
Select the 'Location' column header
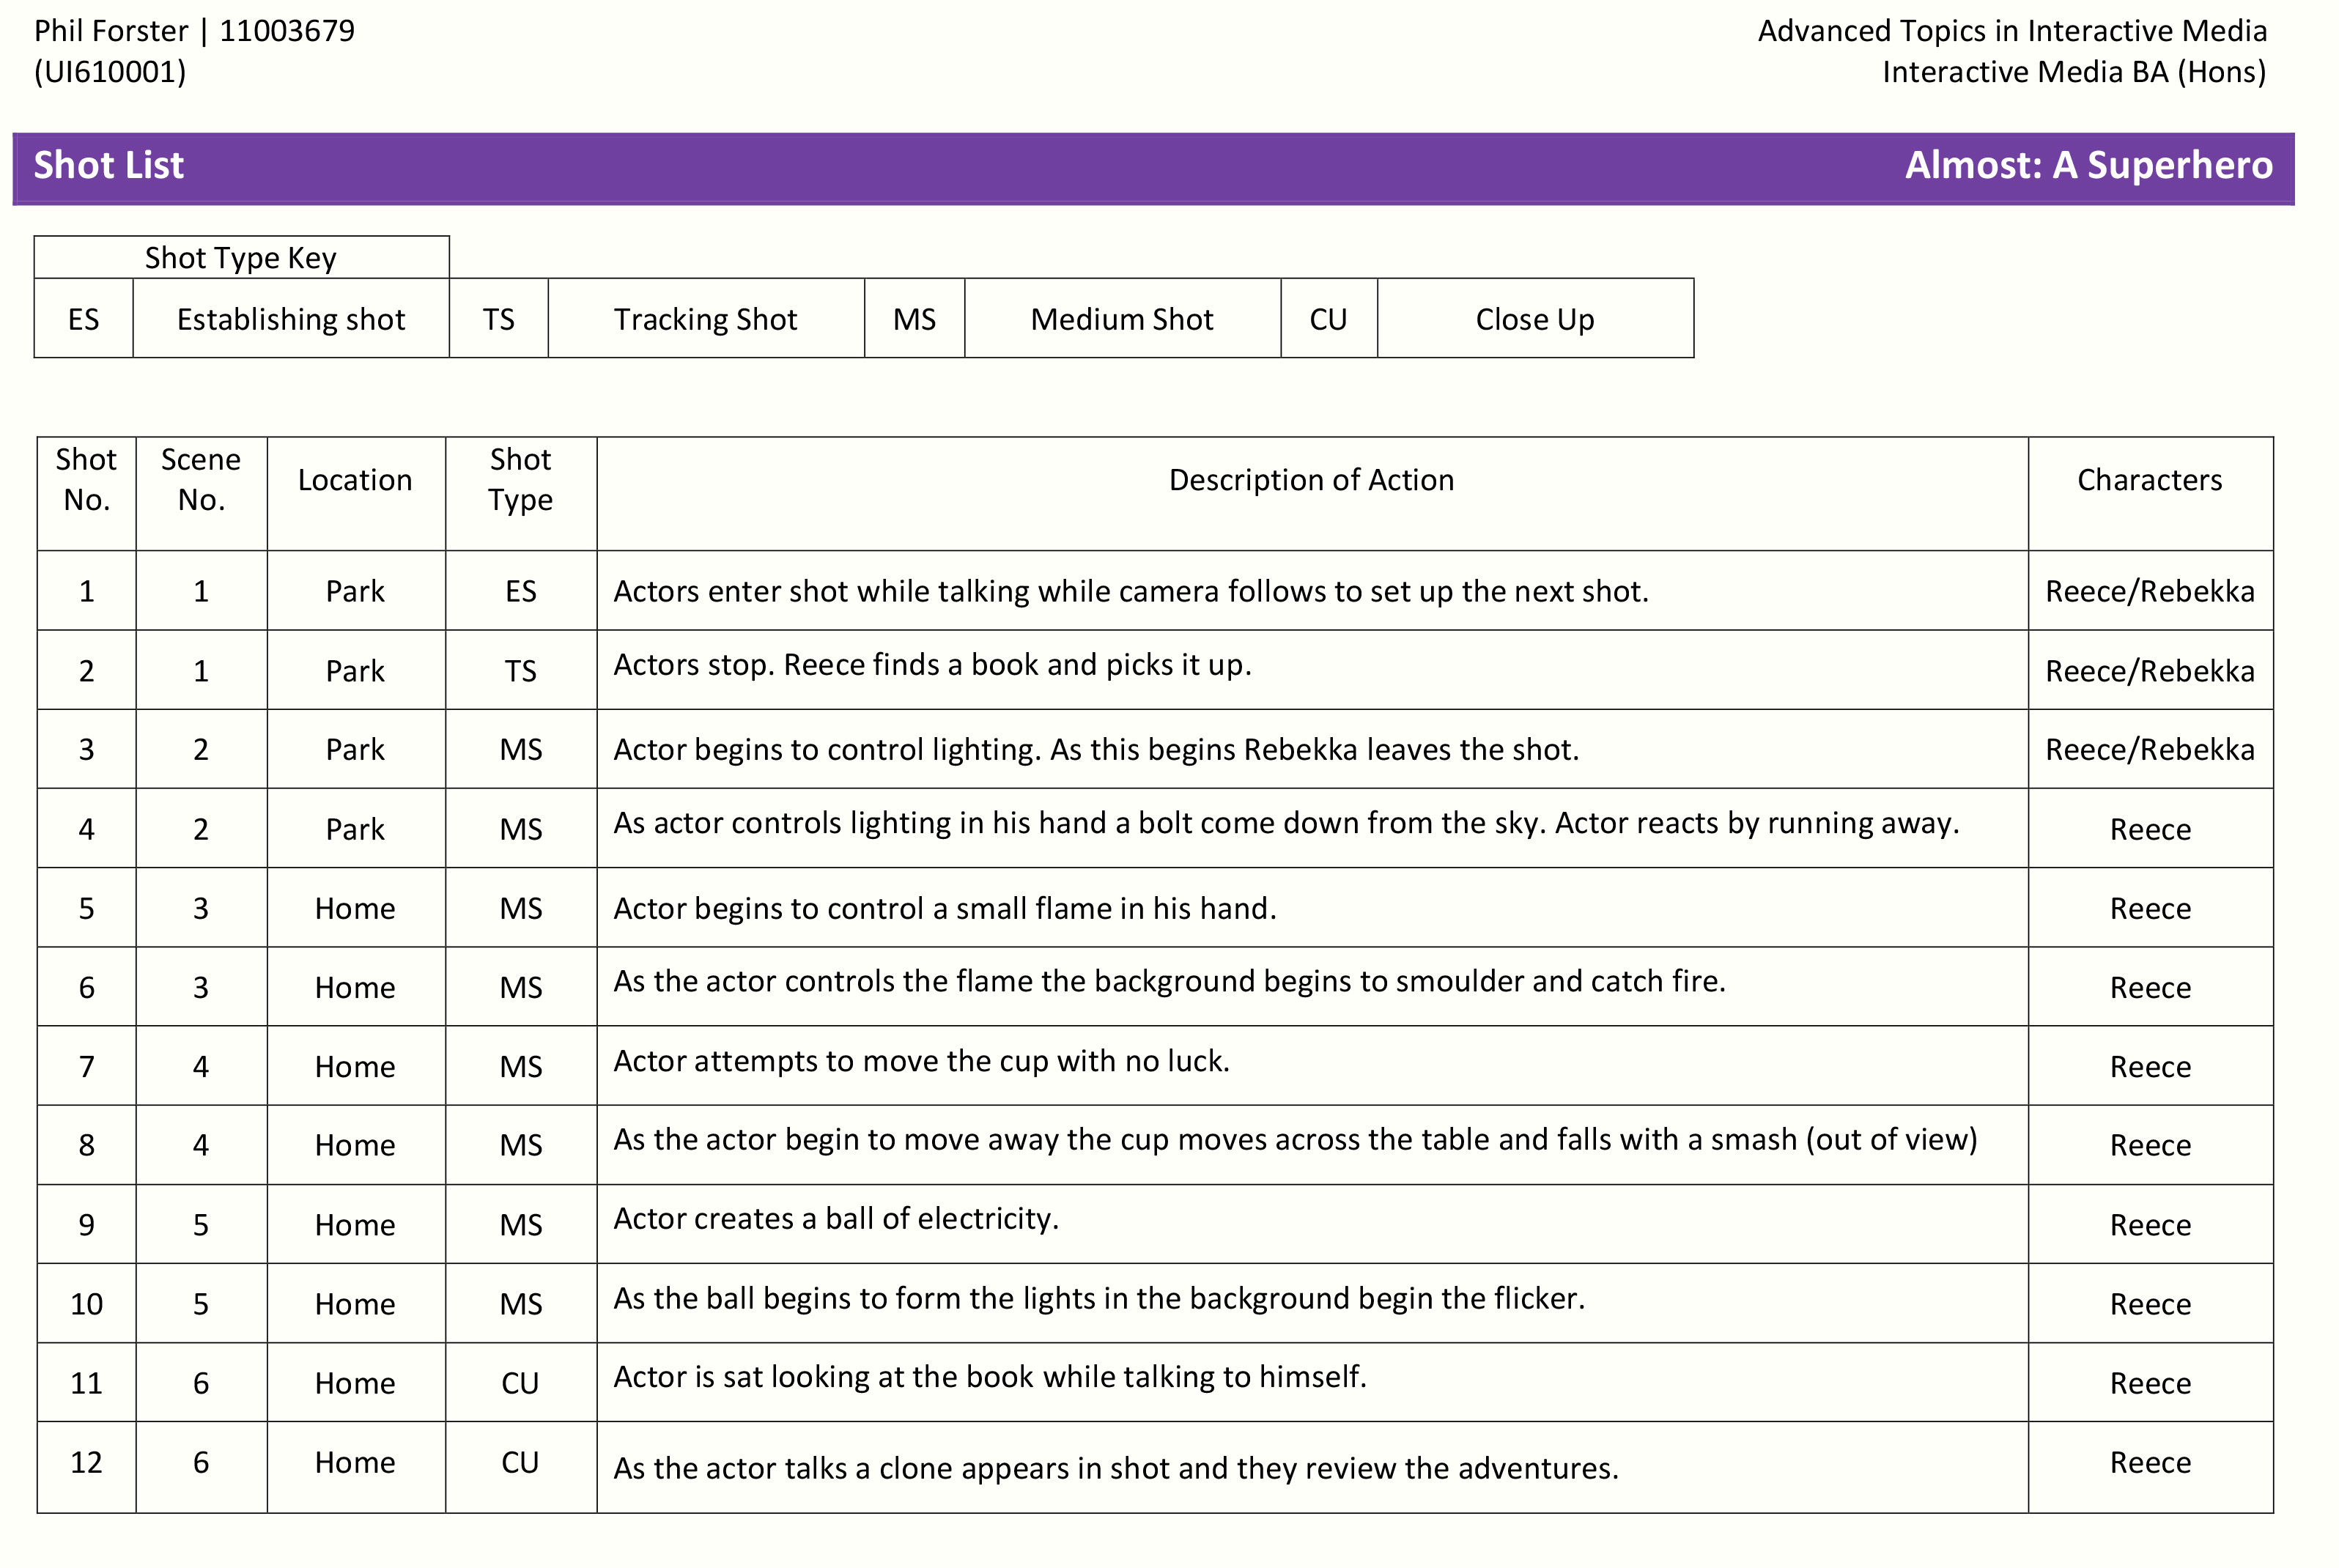click(355, 480)
